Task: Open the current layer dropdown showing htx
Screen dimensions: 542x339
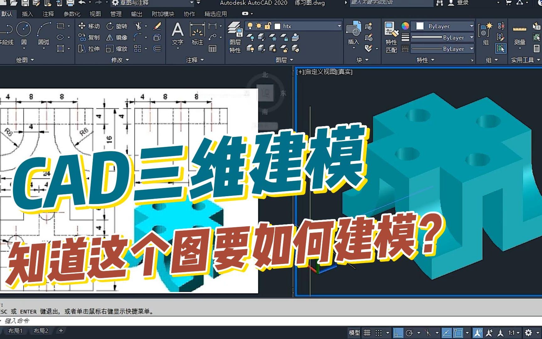Action: [x=339, y=26]
